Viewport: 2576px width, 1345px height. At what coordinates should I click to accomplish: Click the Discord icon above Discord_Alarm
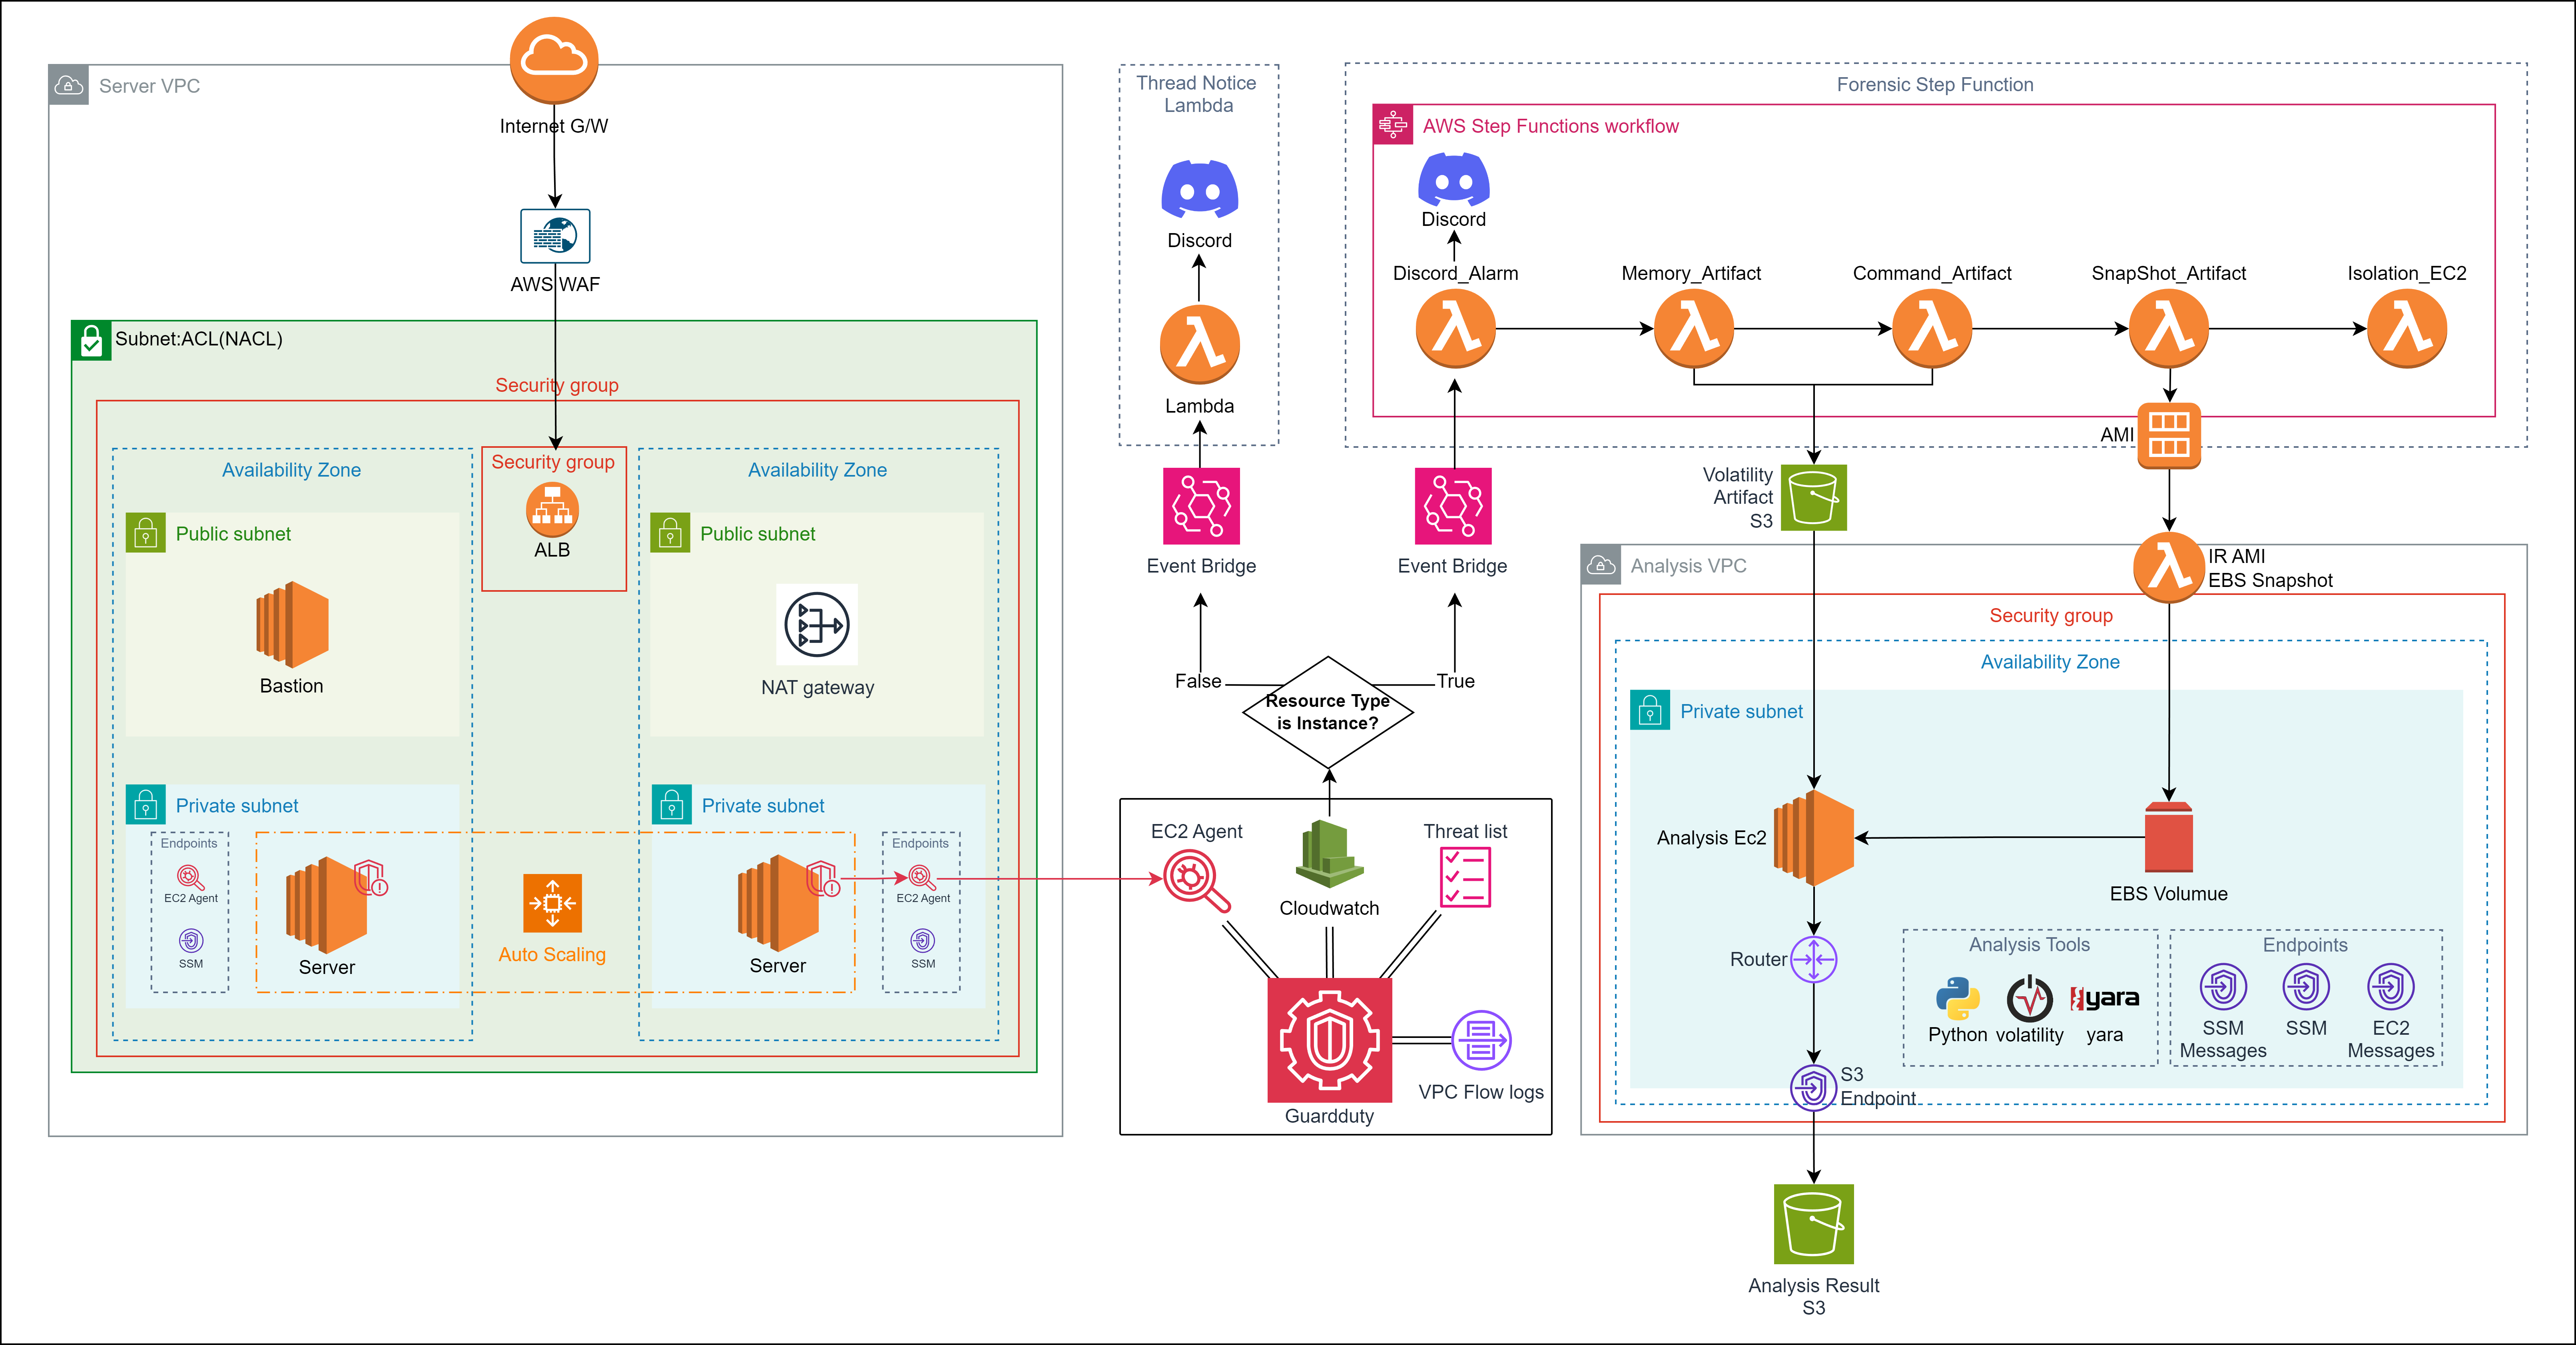(x=1454, y=181)
